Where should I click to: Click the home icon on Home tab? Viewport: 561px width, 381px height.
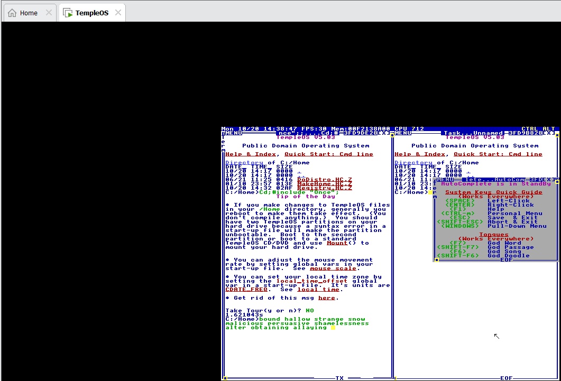point(12,13)
